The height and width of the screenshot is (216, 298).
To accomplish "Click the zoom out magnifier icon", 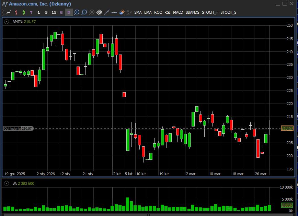I will tap(84, 12).
